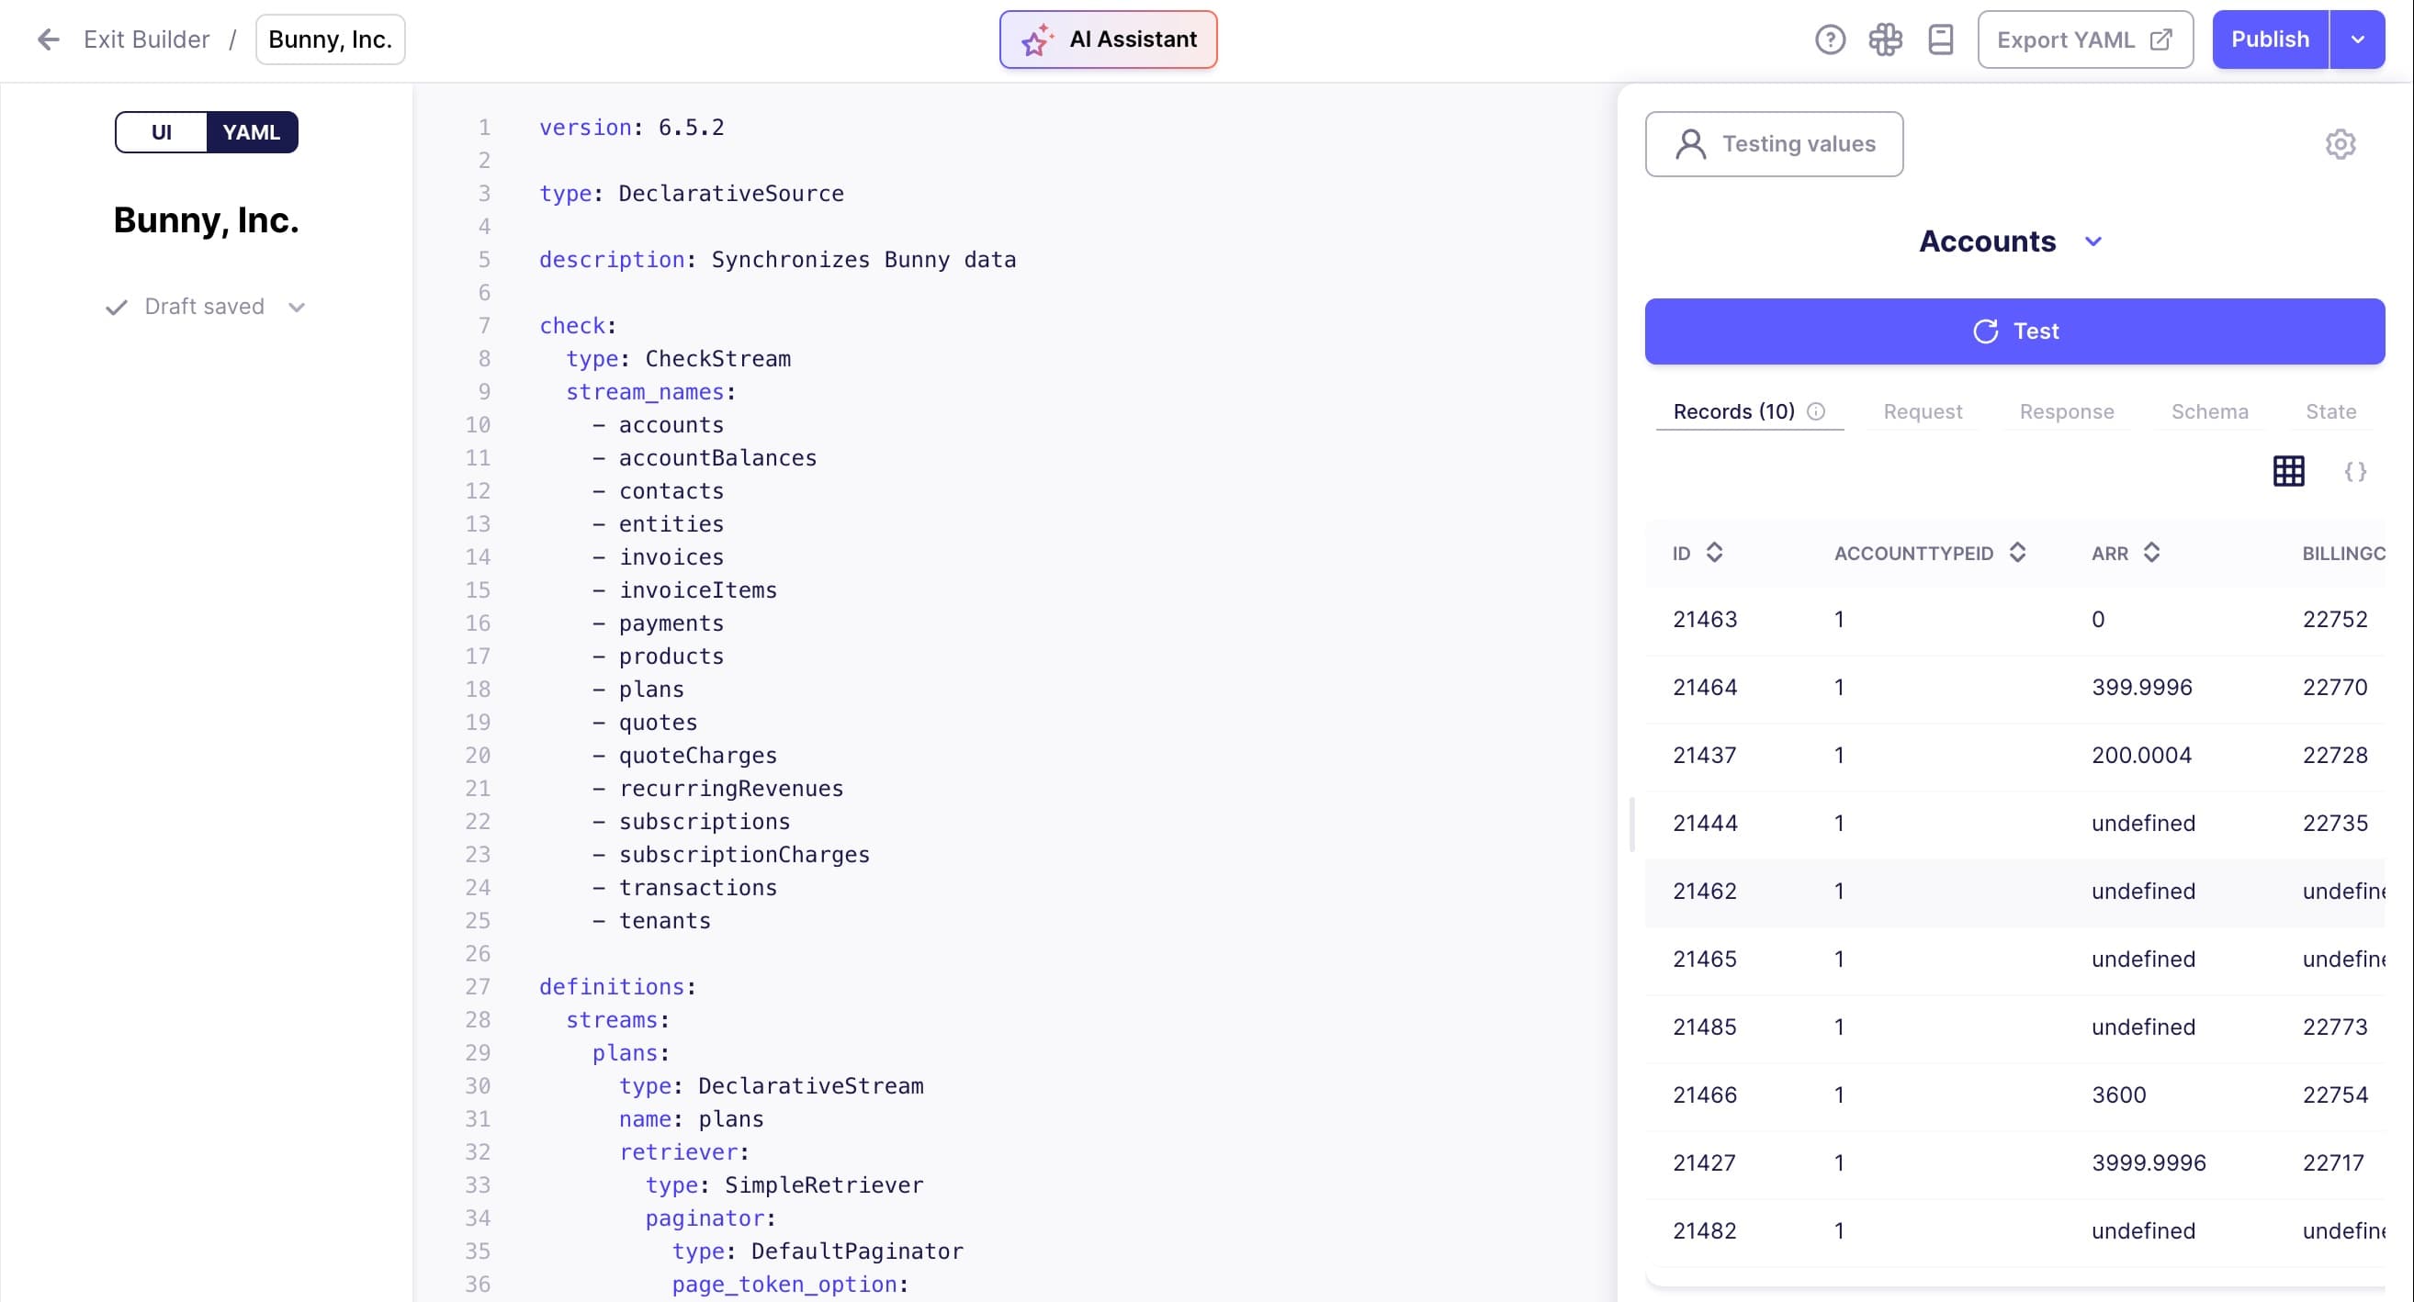Switch editor to UI mode
Screen dimensions: 2414x1302
161,132
